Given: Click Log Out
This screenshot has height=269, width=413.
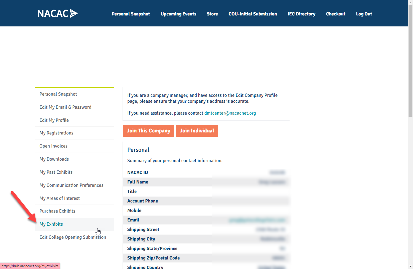Looking at the screenshot, I should [x=364, y=14].
